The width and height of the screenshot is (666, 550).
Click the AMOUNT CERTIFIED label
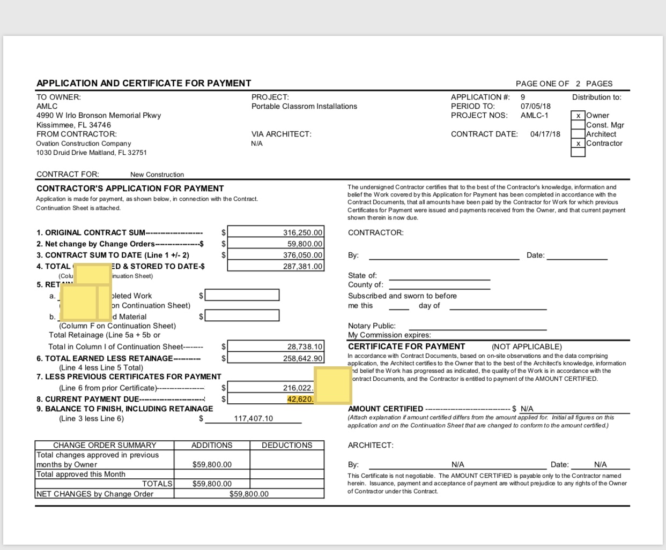click(x=386, y=409)
